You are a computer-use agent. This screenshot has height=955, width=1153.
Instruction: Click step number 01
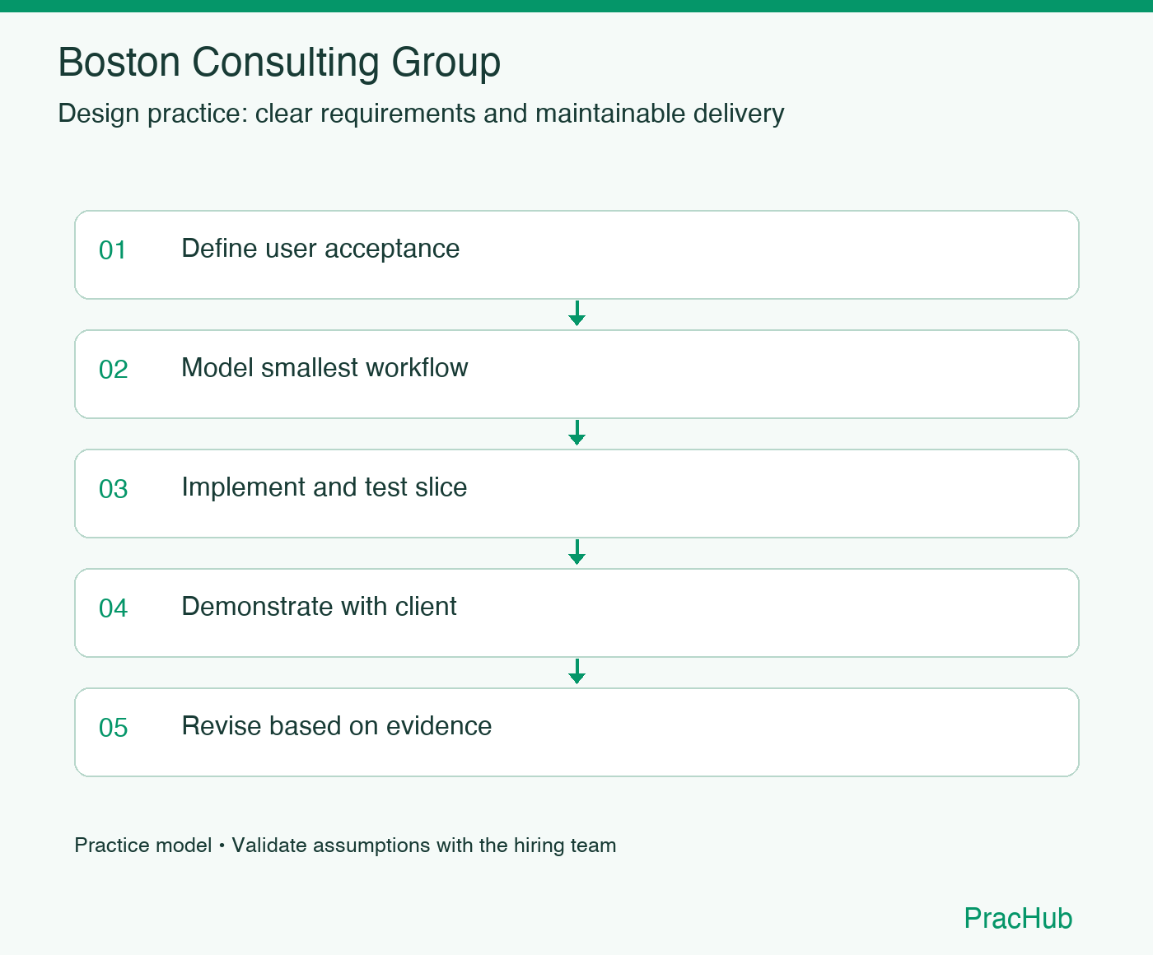pyautogui.click(x=113, y=250)
